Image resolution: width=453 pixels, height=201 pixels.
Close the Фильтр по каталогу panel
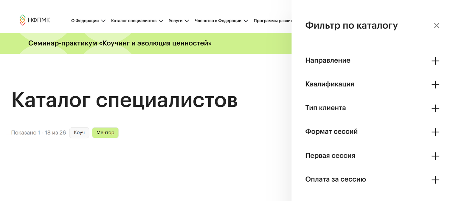437,26
